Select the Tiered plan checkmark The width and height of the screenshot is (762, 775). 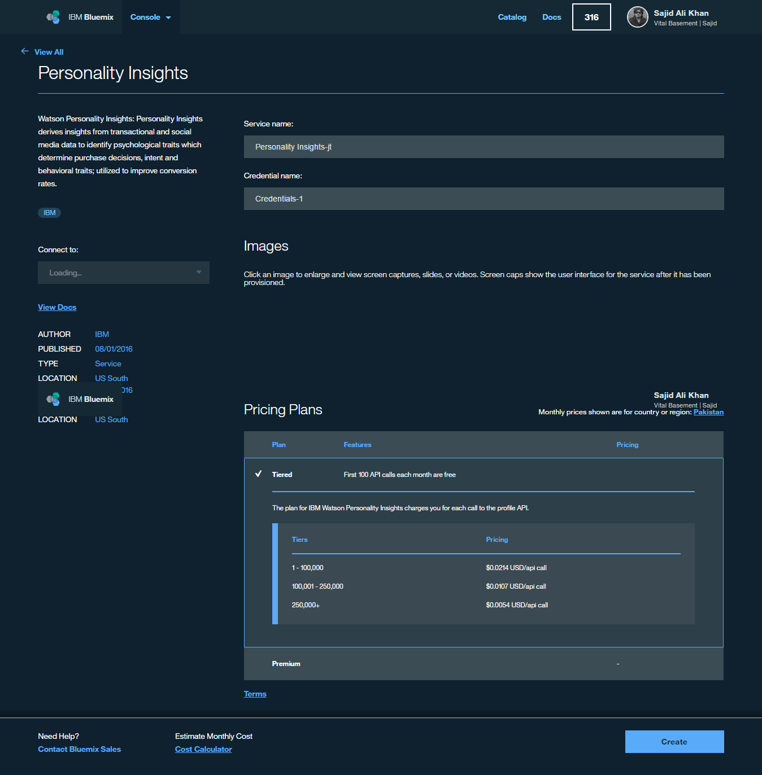259,474
